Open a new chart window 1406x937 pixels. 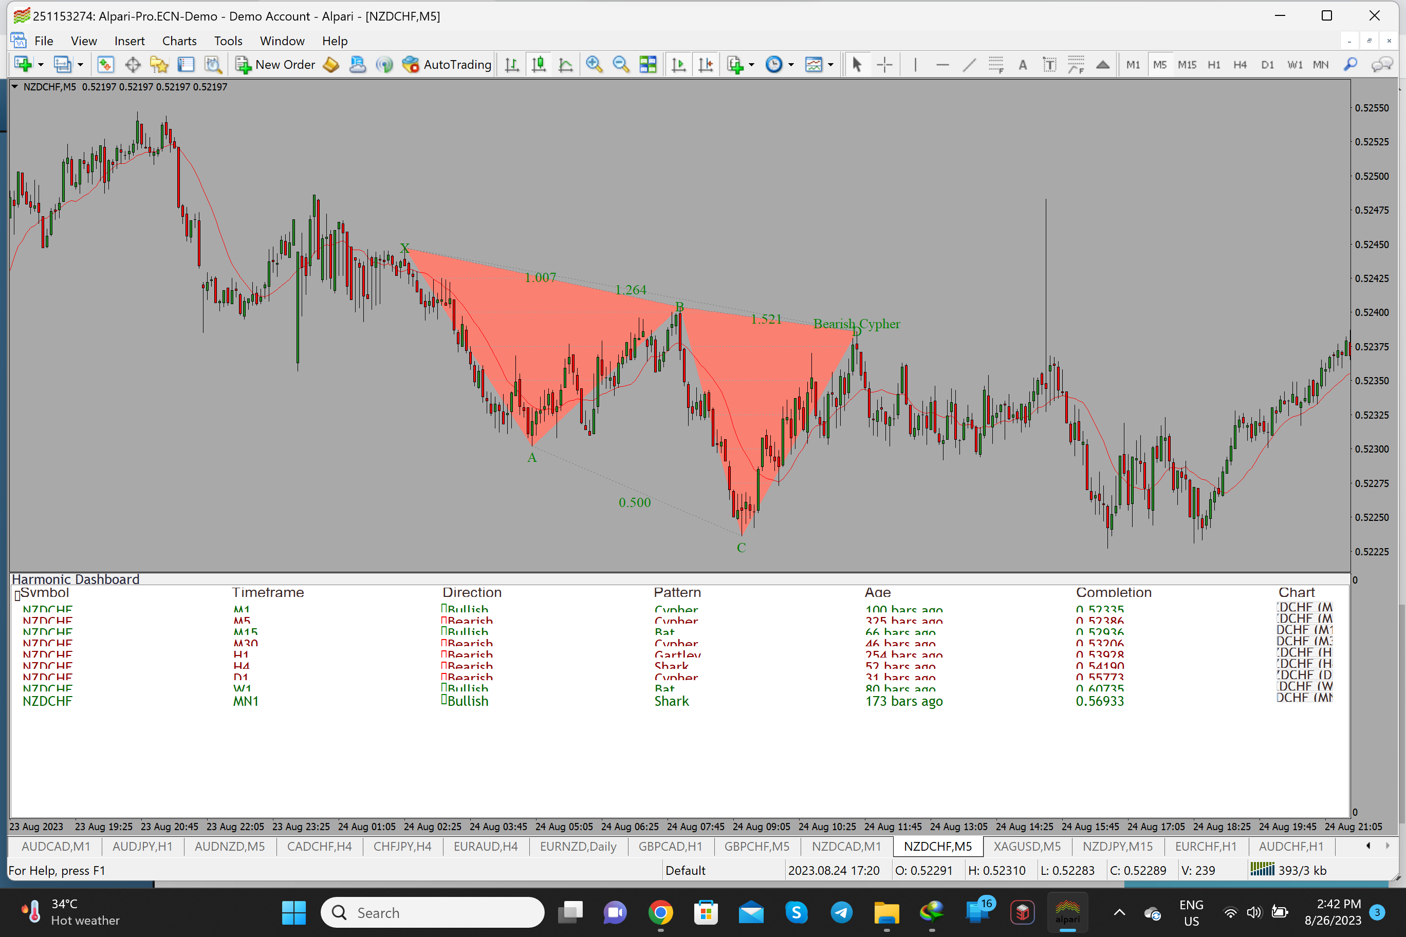pos(23,65)
